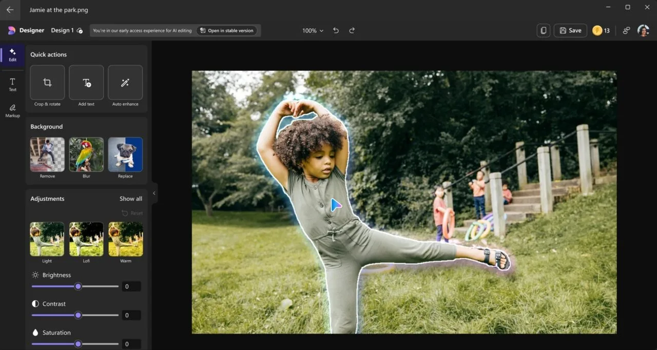Click the mobile preview icon
The height and width of the screenshot is (350, 657).
tap(543, 30)
